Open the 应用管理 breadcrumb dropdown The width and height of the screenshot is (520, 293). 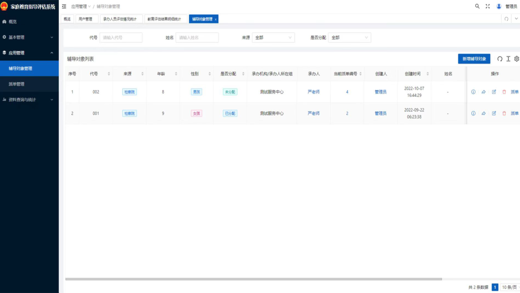(x=80, y=6)
